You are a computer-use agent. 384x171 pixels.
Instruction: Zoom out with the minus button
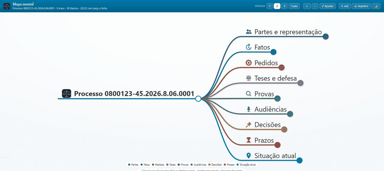315,6
